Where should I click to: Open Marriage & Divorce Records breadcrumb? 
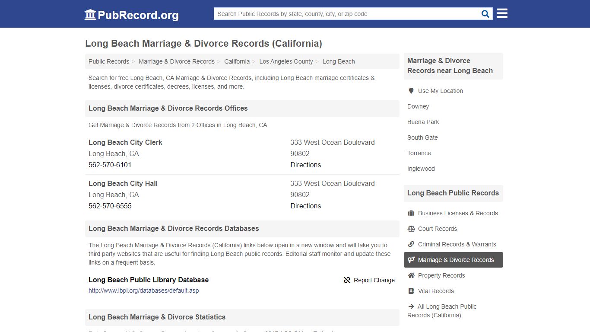[177, 61]
